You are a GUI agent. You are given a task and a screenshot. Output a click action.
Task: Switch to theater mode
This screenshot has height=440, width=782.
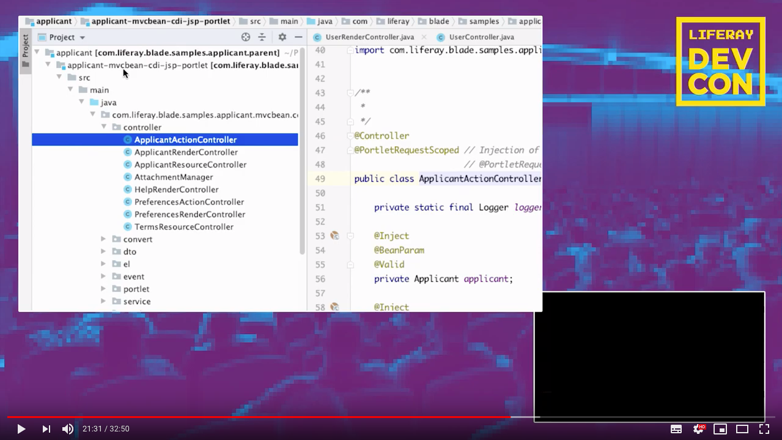tap(742, 429)
